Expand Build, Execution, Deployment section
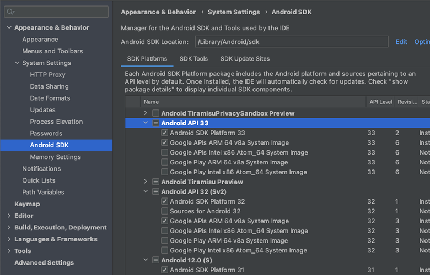 coord(9,228)
